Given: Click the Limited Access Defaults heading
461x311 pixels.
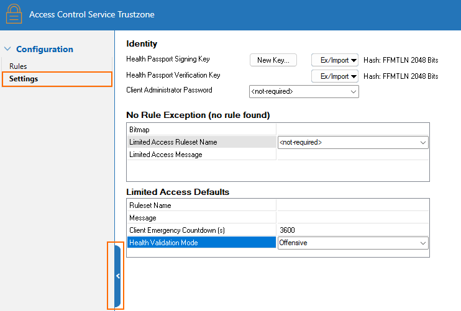Looking at the screenshot, I should (x=178, y=192).
